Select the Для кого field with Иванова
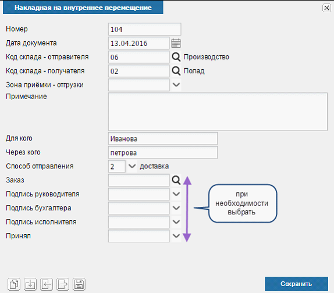The height and width of the screenshot is (293, 334). click(x=163, y=139)
